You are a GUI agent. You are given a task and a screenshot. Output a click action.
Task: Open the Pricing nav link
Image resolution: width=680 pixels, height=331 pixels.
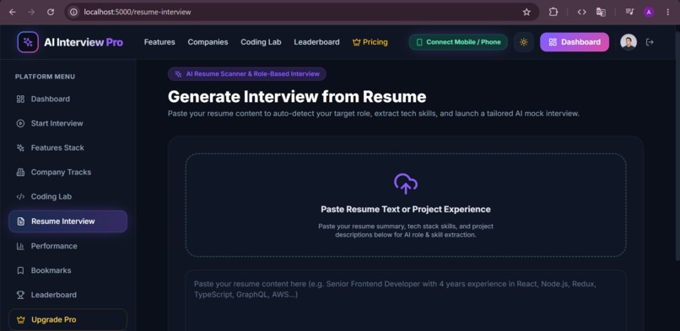point(370,42)
